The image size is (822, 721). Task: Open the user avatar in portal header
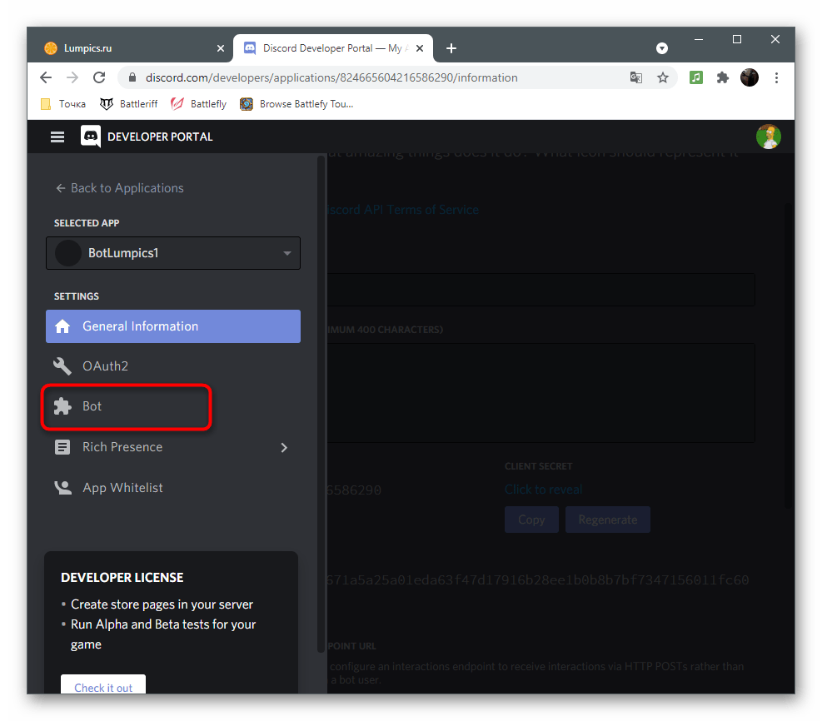click(x=767, y=137)
